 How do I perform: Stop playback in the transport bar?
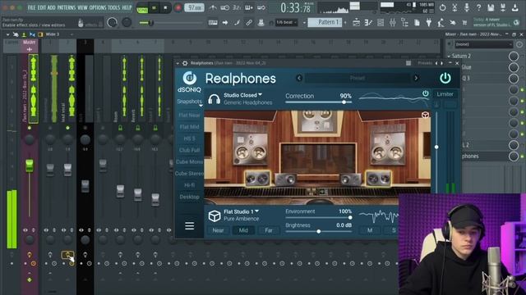point(165,8)
